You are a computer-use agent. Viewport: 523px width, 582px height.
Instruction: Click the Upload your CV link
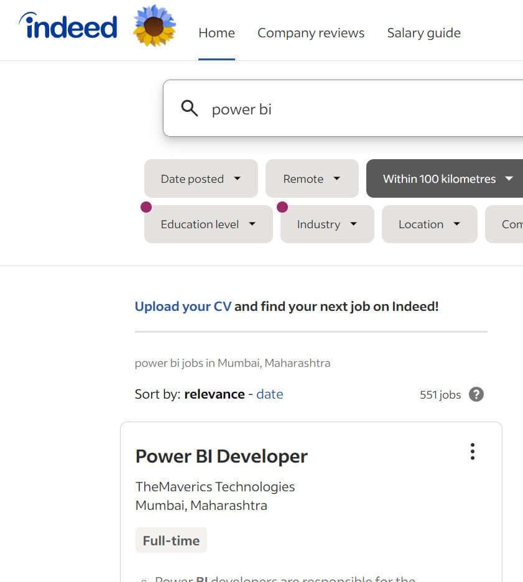click(x=183, y=306)
